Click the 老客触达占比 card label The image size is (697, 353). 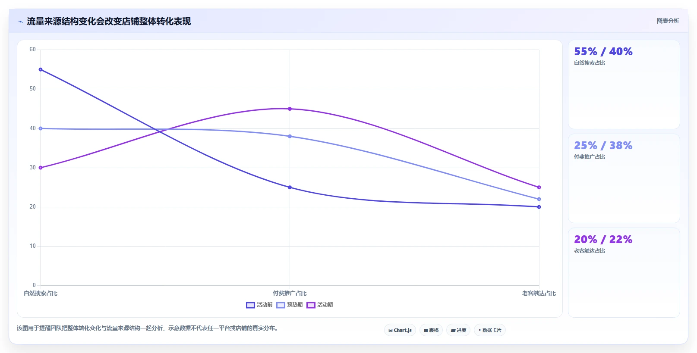(590, 251)
